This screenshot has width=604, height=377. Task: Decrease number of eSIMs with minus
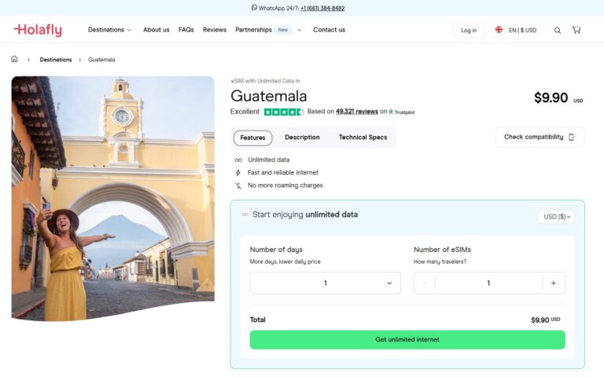[x=425, y=283]
